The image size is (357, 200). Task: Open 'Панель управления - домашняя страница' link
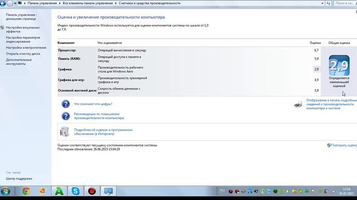point(21,17)
